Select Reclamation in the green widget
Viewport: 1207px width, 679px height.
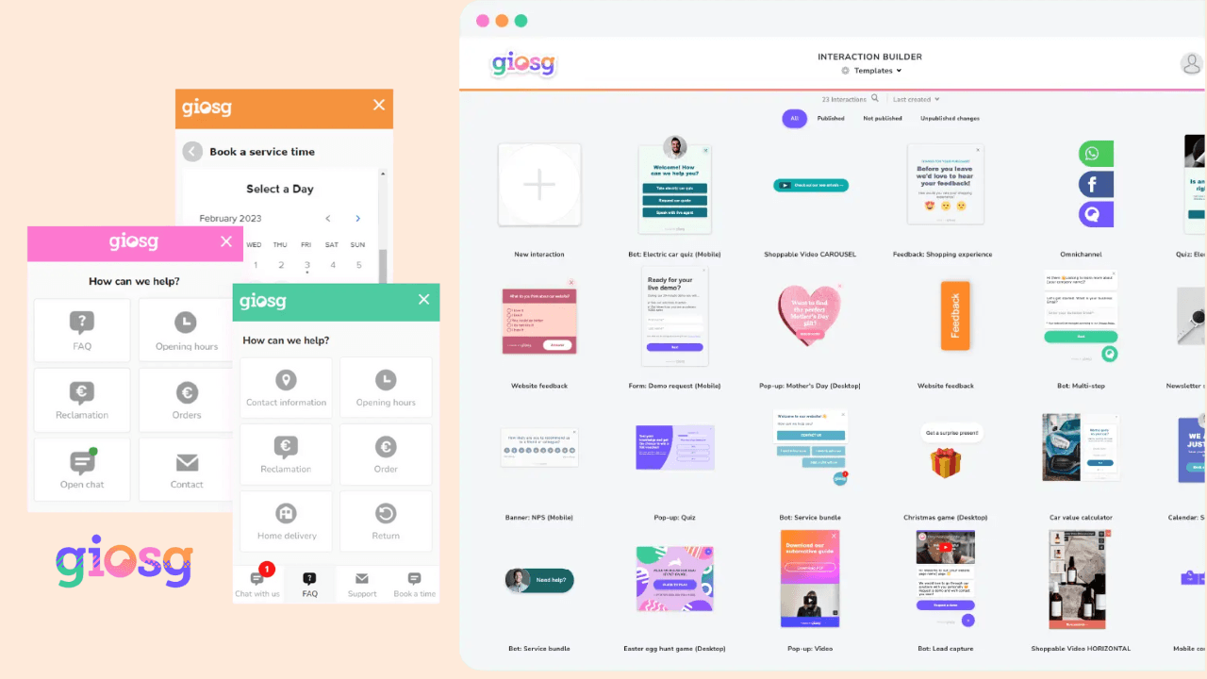(x=286, y=455)
